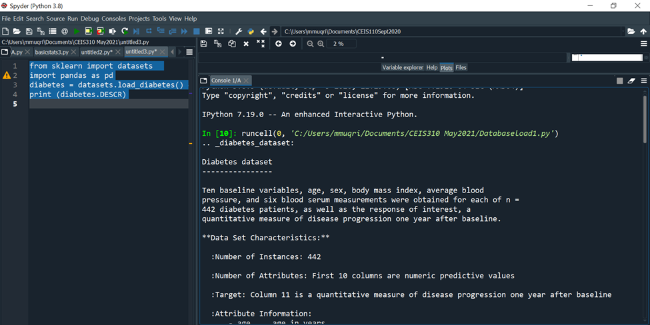Open editor pane options hamburger menu
This screenshot has width=650, height=325.
pos(189,52)
